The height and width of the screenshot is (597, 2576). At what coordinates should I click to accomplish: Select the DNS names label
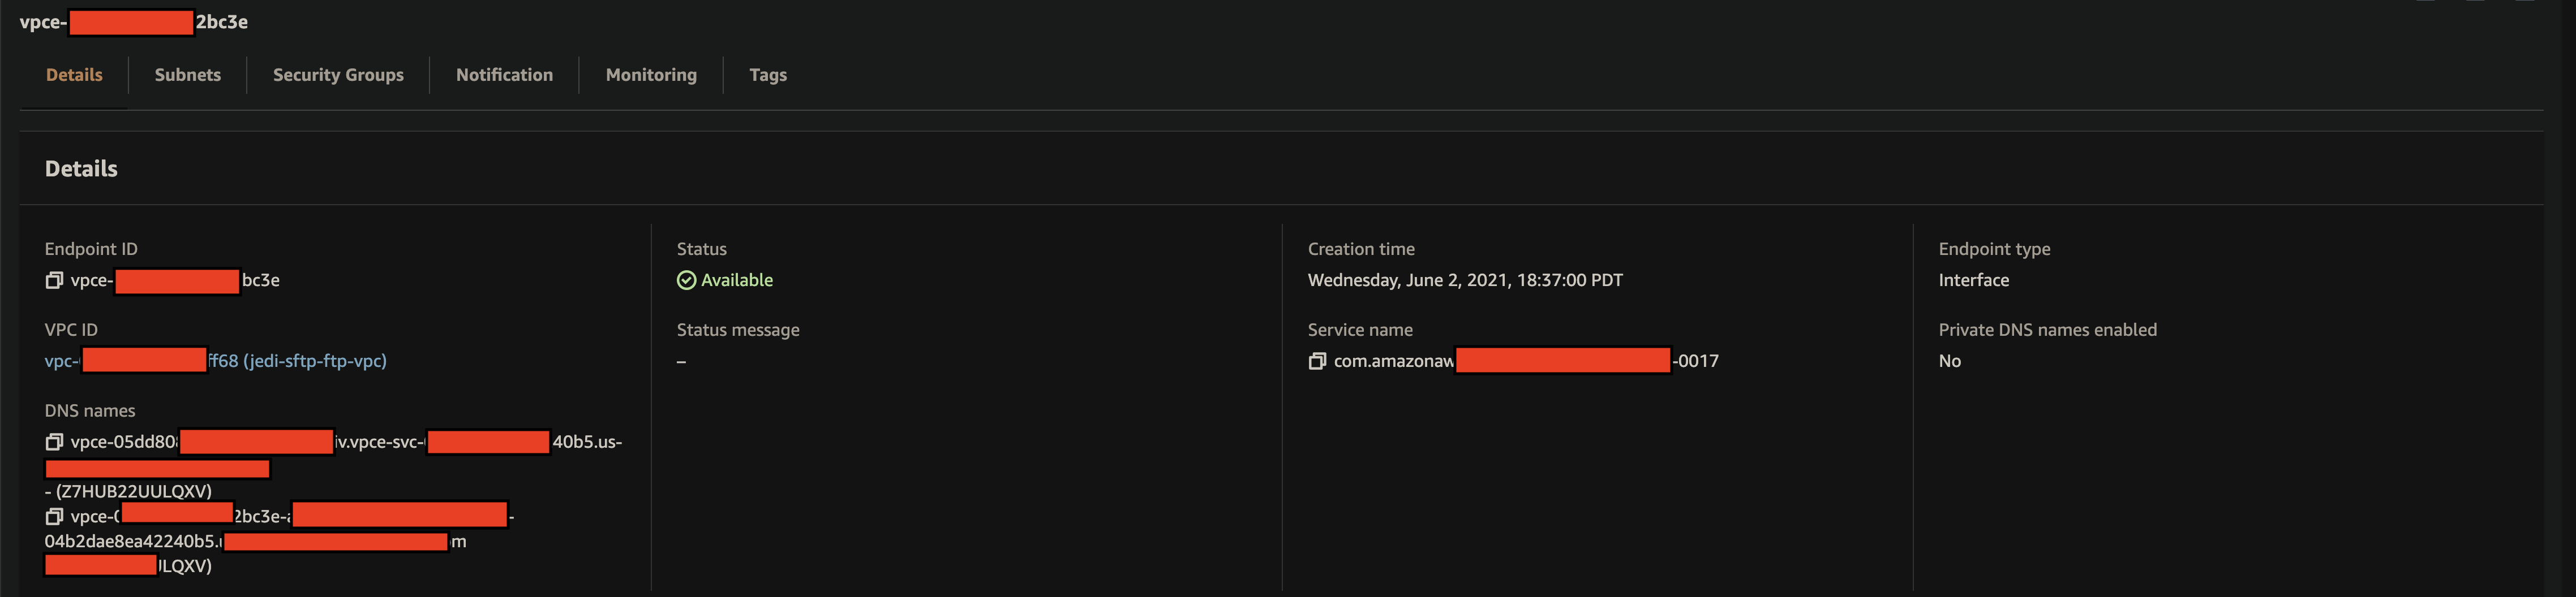pyautogui.click(x=90, y=412)
